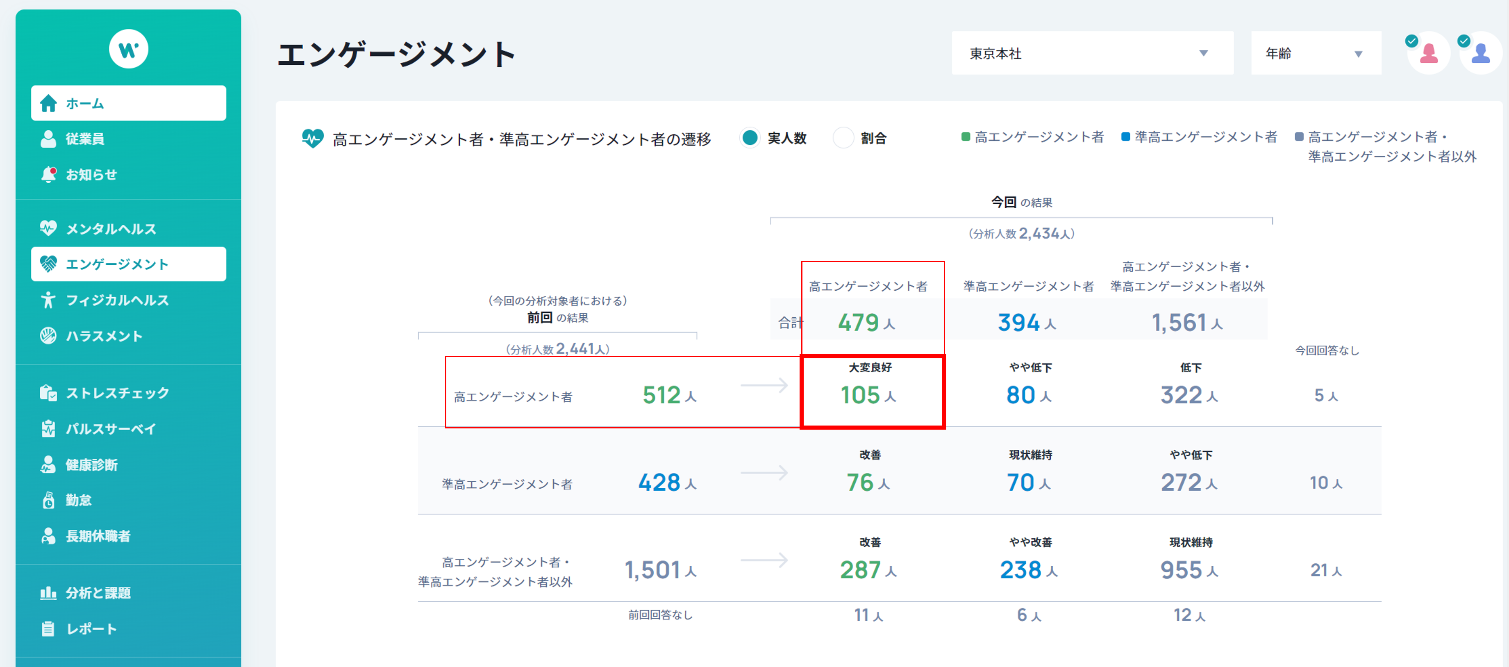Click heartbeat icon beside section title
1509x667 pixels.
click(312, 139)
